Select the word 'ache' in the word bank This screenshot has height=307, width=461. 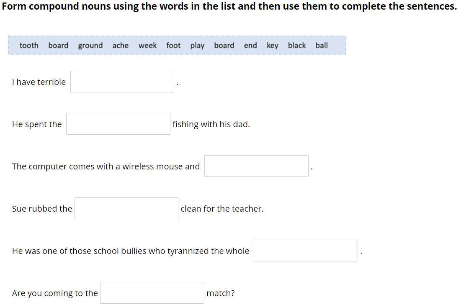(121, 46)
